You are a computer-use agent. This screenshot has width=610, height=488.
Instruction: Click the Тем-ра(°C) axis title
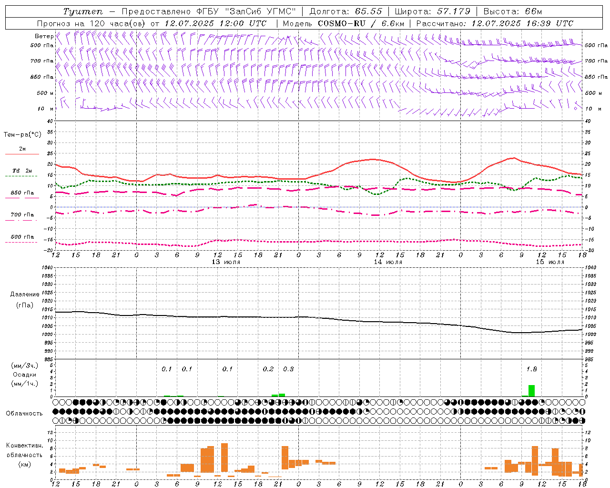point(22,135)
